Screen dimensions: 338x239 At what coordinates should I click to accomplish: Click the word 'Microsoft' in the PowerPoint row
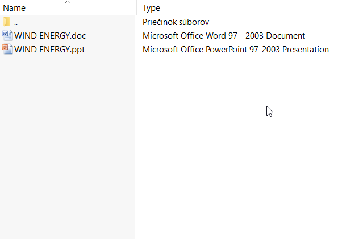point(161,50)
